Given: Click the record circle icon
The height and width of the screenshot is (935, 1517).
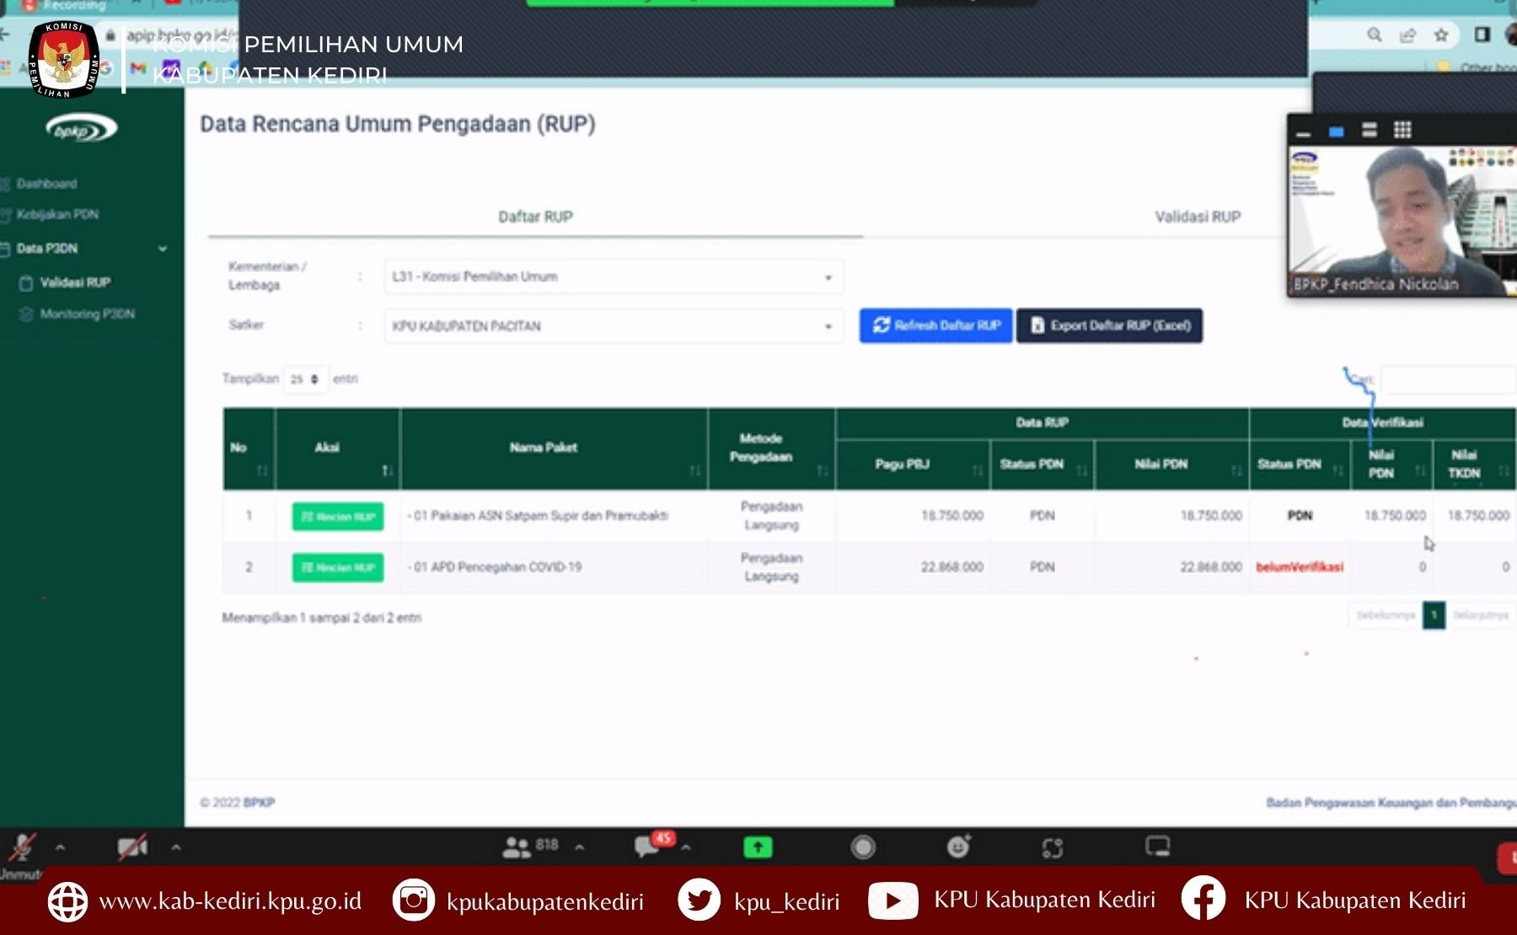Looking at the screenshot, I should (863, 847).
